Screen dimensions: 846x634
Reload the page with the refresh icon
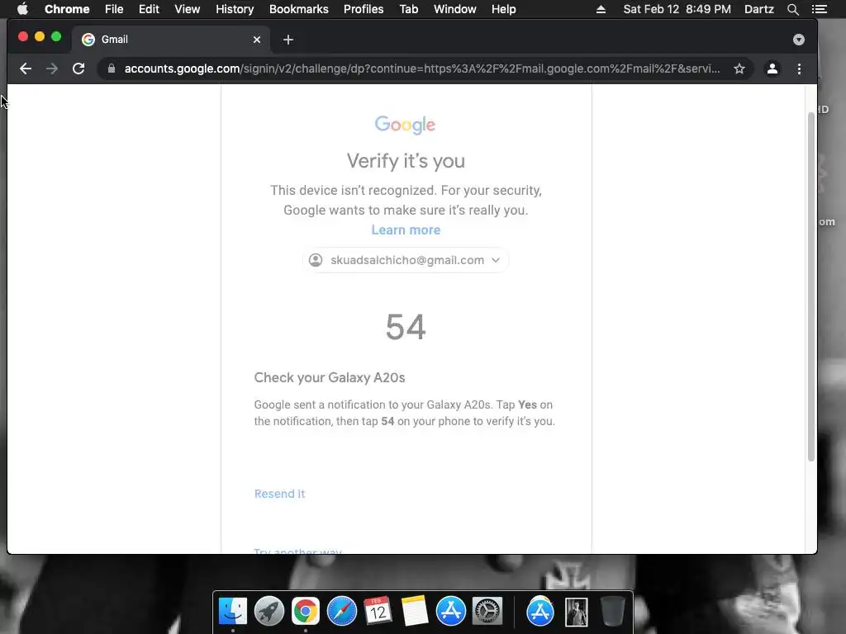coord(78,69)
